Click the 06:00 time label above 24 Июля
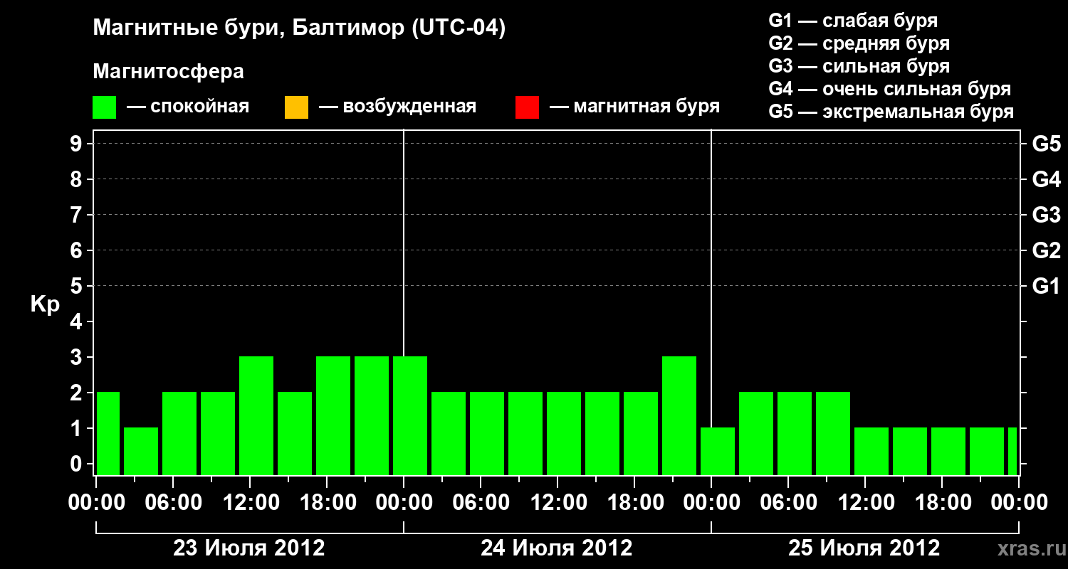1068x569 pixels. [481, 503]
